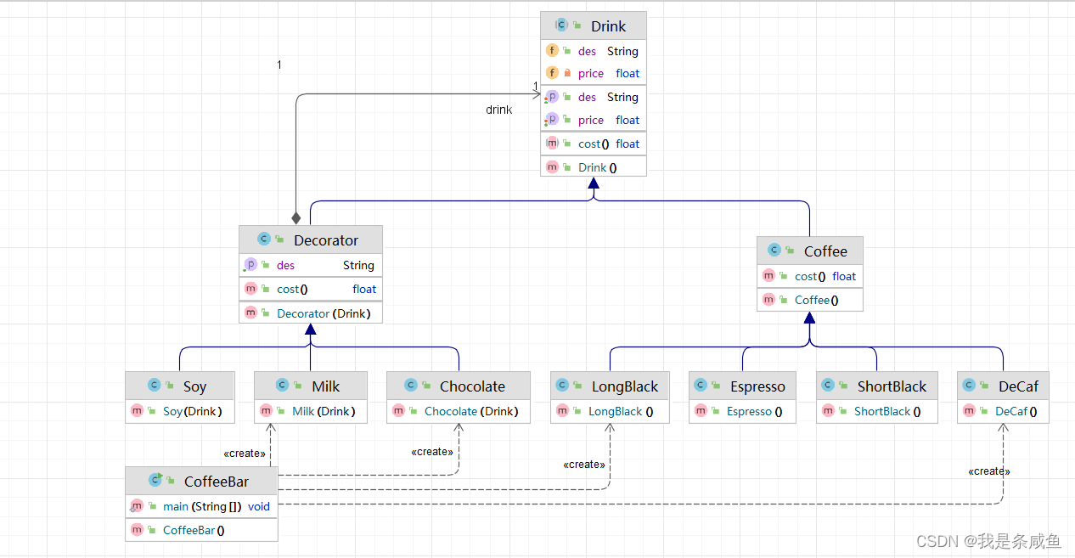The image size is (1075, 558).
Task: Click the LongBlack class icon
Action: click(x=563, y=386)
